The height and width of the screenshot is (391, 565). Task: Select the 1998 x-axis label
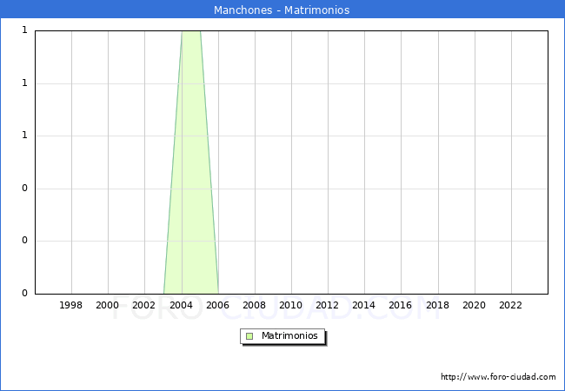click(x=70, y=305)
